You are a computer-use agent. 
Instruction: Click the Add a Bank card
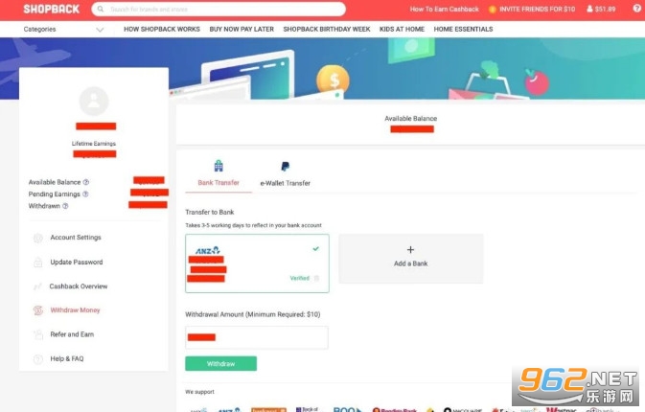coord(410,259)
